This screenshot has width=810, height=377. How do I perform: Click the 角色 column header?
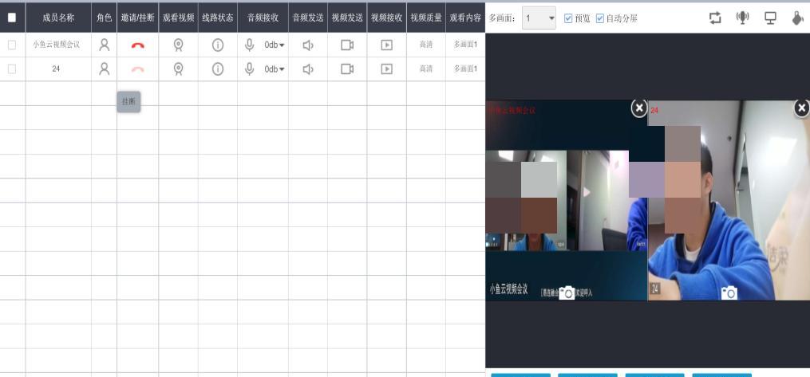coord(105,18)
